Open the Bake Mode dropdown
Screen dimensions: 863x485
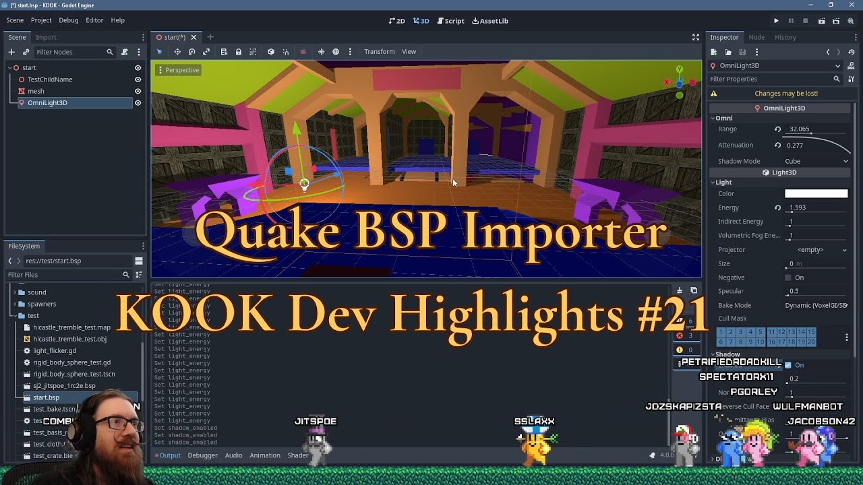[x=816, y=305]
